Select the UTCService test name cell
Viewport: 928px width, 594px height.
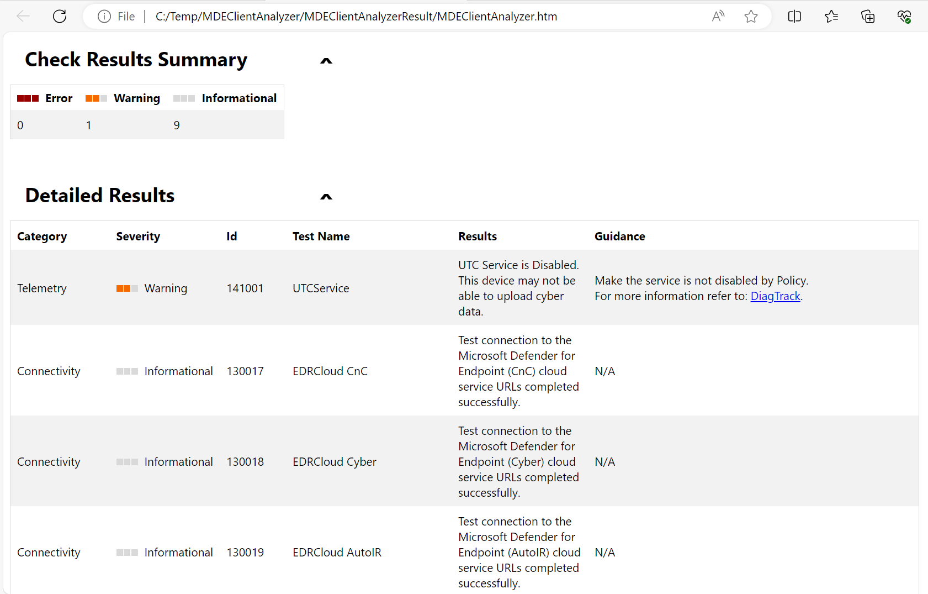coord(321,288)
